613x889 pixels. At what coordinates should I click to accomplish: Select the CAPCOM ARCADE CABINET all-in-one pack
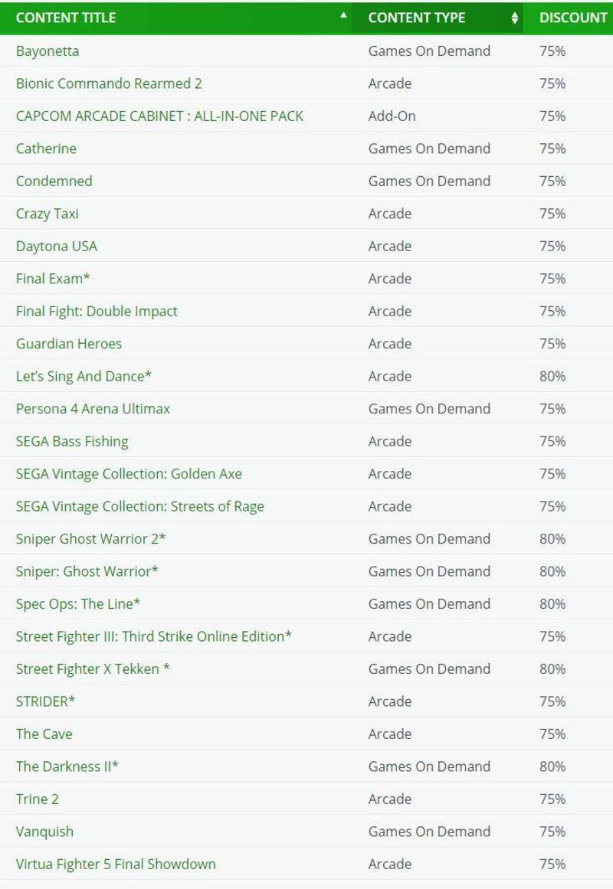pyautogui.click(x=159, y=116)
